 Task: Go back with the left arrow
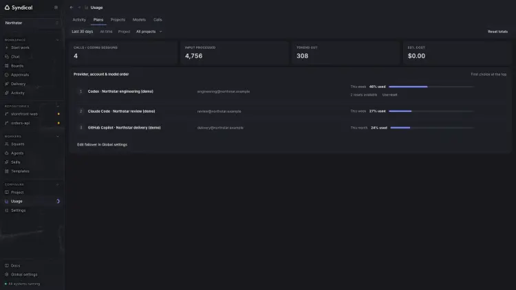click(72, 8)
